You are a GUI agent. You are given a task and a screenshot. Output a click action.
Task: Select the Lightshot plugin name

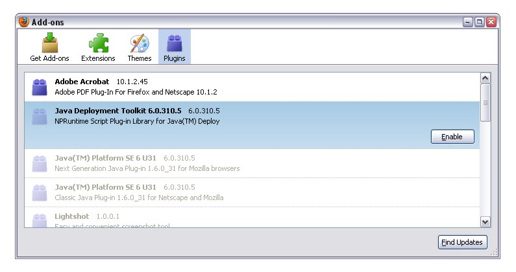pos(72,216)
